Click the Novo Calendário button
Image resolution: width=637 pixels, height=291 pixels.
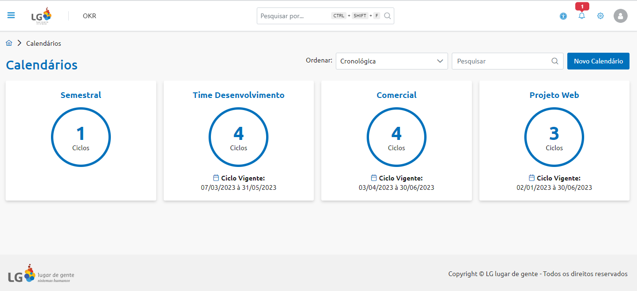(x=598, y=61)
